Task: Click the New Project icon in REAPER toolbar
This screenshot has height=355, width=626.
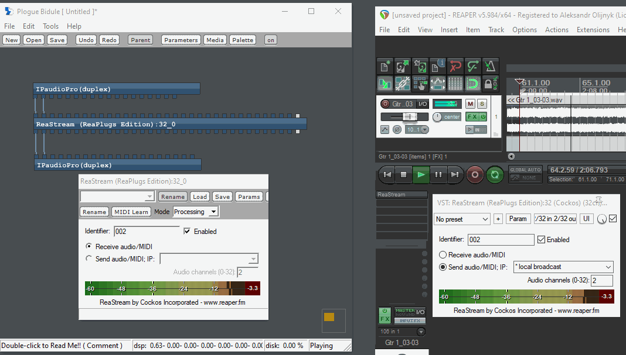Action: tap(385, 67)
